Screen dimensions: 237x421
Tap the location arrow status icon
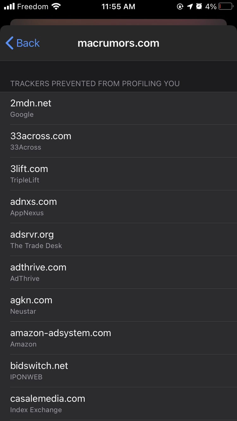(190, 6)
